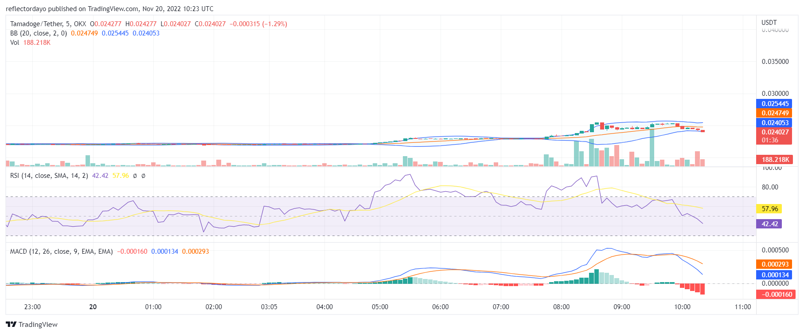This screenshot has width=804, height=334.
Task: Click the orange 0.000293 MACD axis tag
Action: pos(774,264)
